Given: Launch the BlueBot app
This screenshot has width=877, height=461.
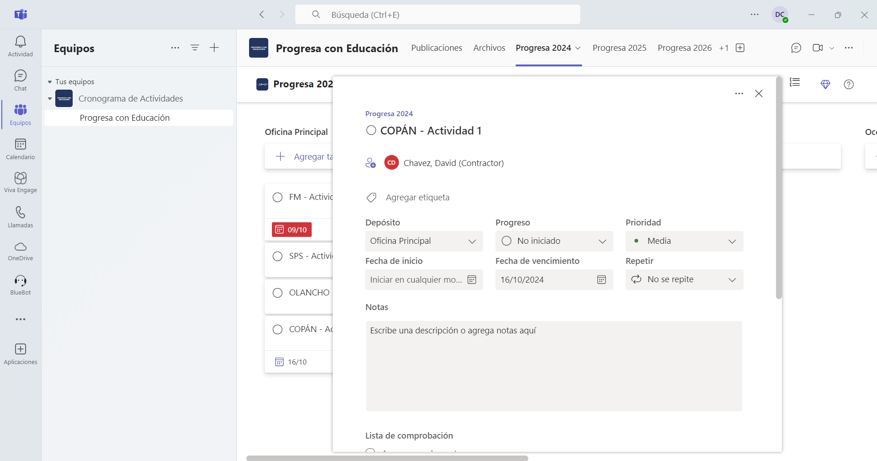Looking at the screenshot, I should 21,285.
